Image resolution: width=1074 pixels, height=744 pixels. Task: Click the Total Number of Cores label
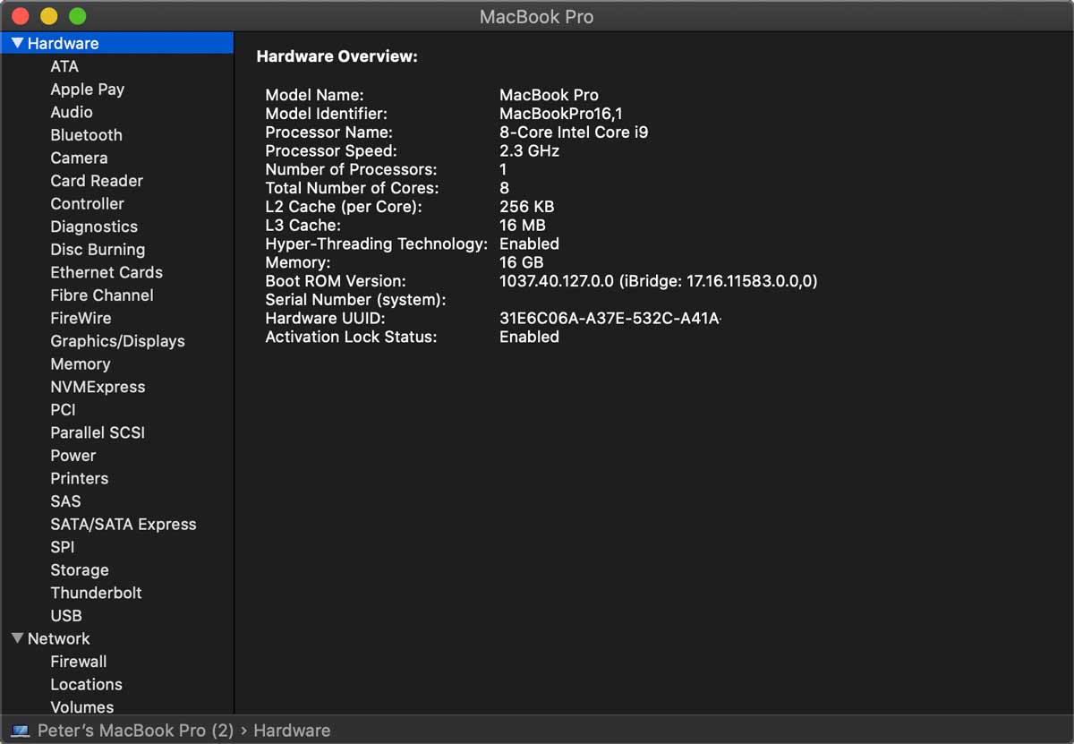point(352,188)
